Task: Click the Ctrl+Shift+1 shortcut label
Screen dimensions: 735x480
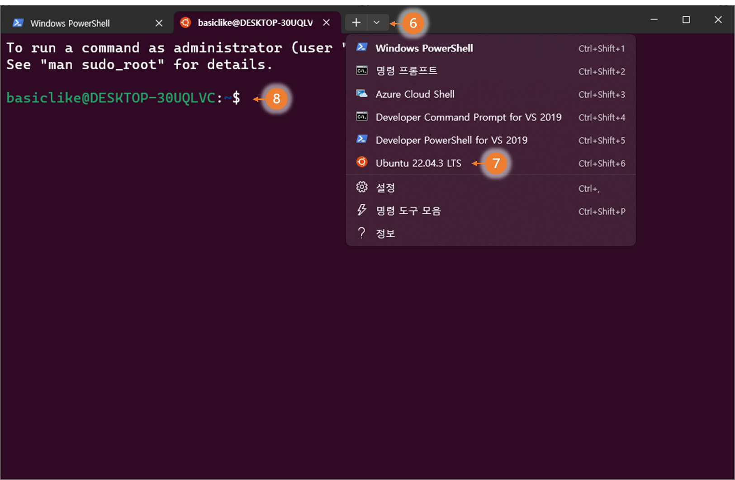Action: click(x=602, y=48)
